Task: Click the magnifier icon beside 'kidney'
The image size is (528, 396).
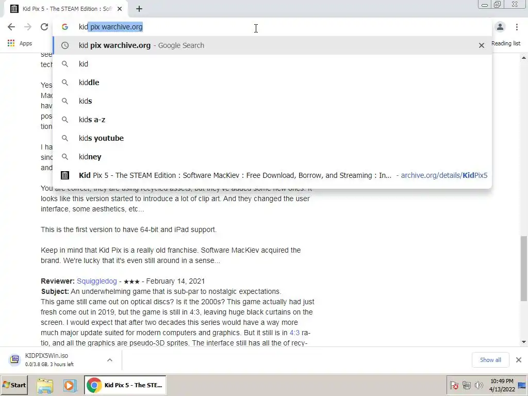Action: (64, 157)
